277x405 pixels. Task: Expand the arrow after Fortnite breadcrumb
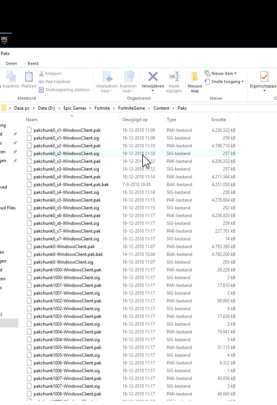(x=114, y=108)
